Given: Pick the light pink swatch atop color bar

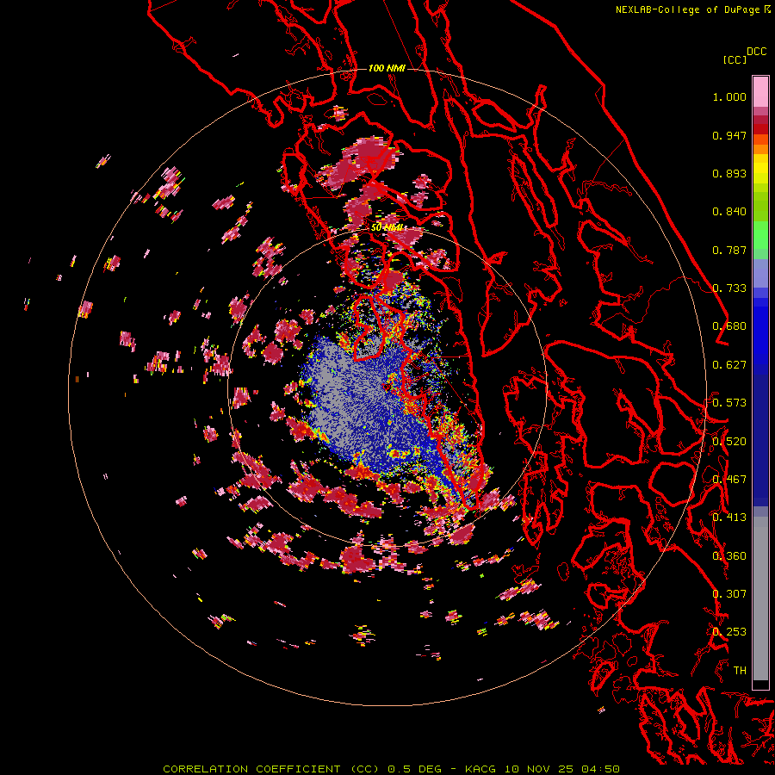Looking at the screenshot, I should pos(760,92).
